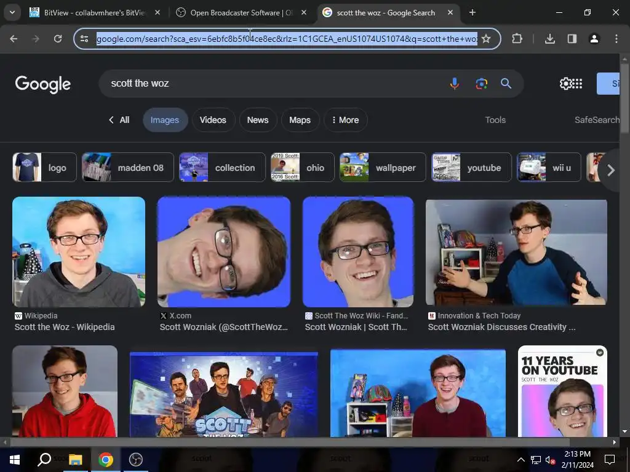Click the taskbar clock showing 2:13 PM
The height and width of the screenshot is (472, 630).
(x=577, y=460)
